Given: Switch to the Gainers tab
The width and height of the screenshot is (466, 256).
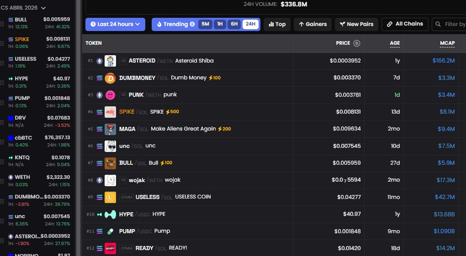Looking at the screenshot, I should click(312, 24).
